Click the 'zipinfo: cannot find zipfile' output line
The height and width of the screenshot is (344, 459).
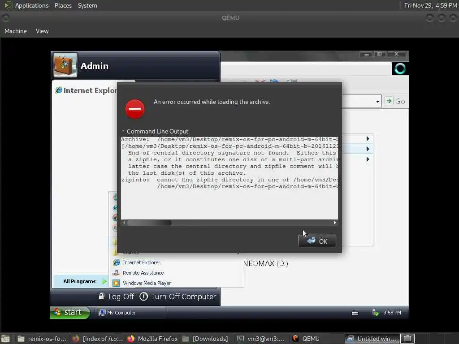click(229, 180)
